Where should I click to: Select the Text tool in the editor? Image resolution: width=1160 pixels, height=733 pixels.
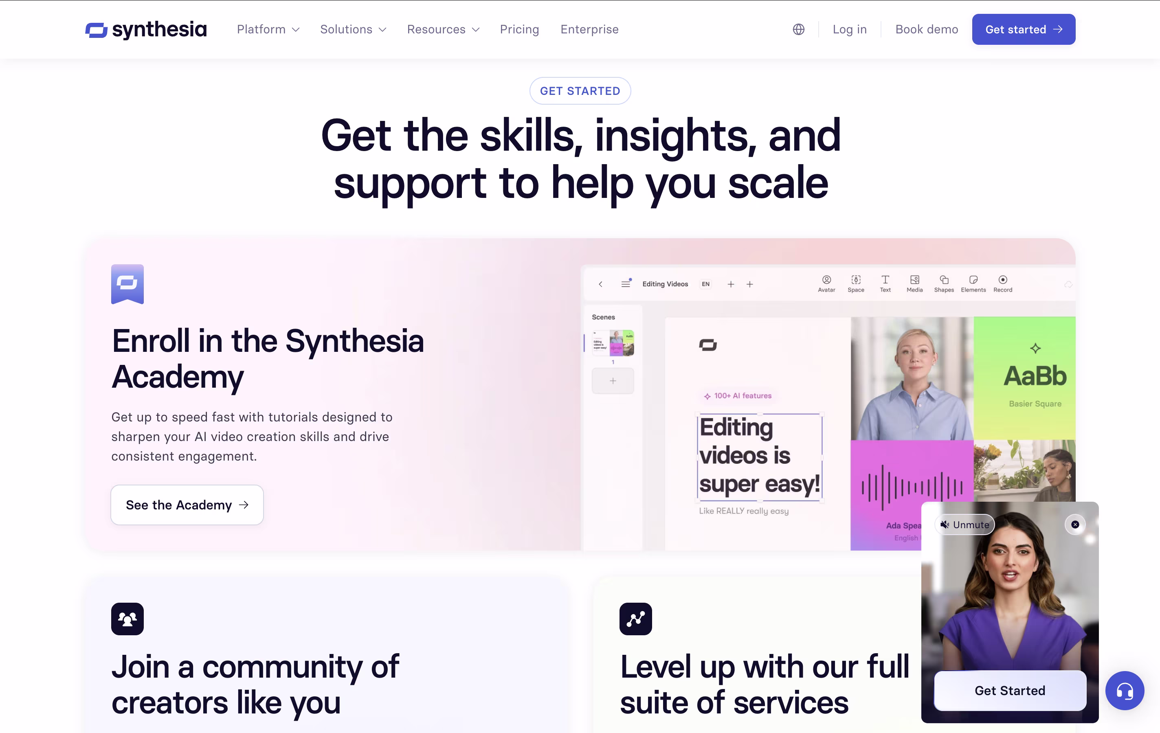coord(885,284)
